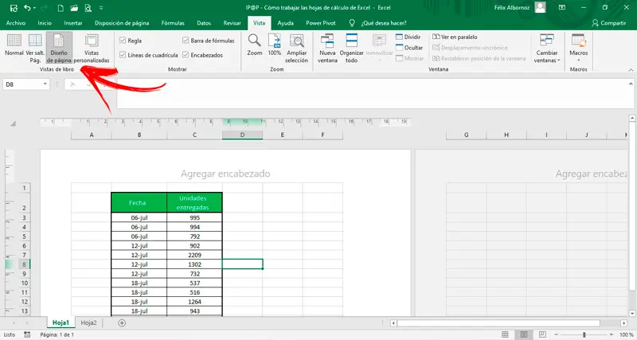Click the cell containing 2209
This screenshot has width=637, height=340.
(x=194, y=255)
